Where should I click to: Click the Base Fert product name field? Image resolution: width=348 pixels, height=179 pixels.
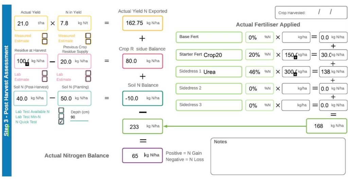coord(209,37)
